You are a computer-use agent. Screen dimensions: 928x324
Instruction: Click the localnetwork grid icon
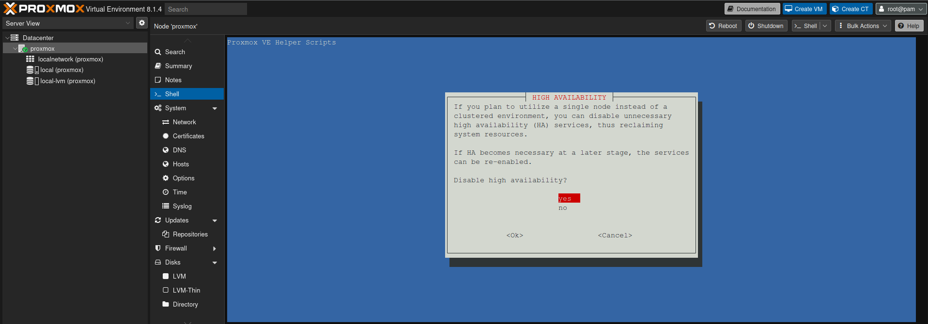(30, 59)
